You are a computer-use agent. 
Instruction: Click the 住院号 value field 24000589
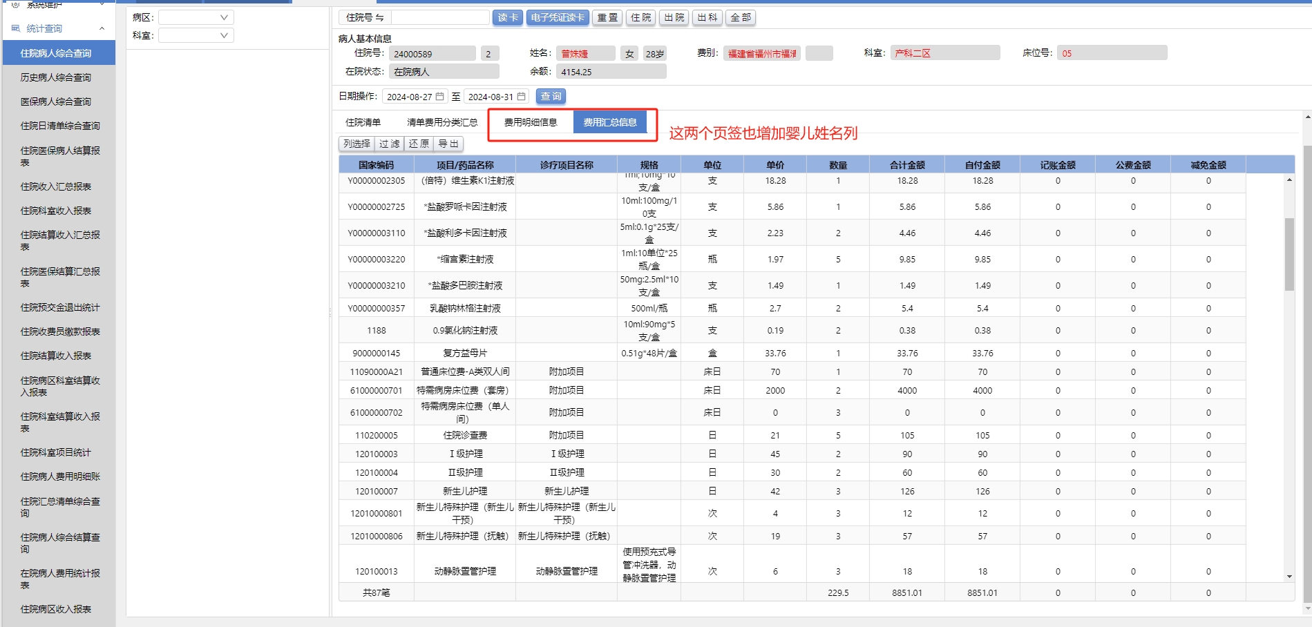pyautogui.click(x=432, y=53)
